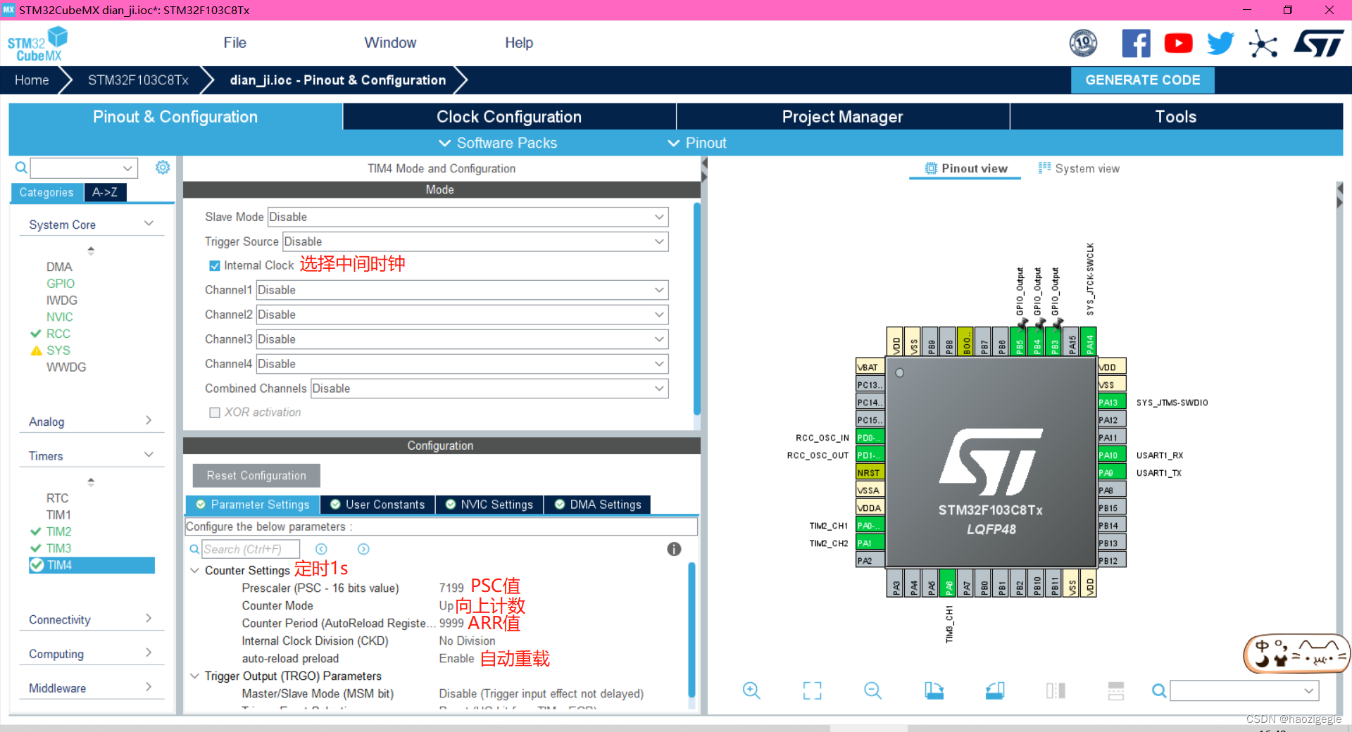Image resolution: width=1352 pixels, height=732 pixels.
Task: Open the ST logo link
Action: tap(1319, 44)
